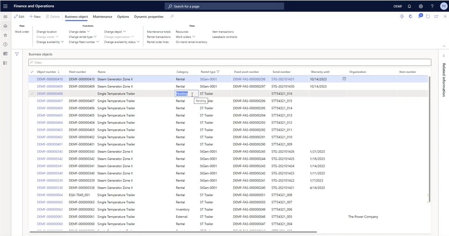The height and width of the screenshot is (236, 449).
Task: Open On-hand rental inventory view
Action: pyautogui.click(x=191, y=42)
